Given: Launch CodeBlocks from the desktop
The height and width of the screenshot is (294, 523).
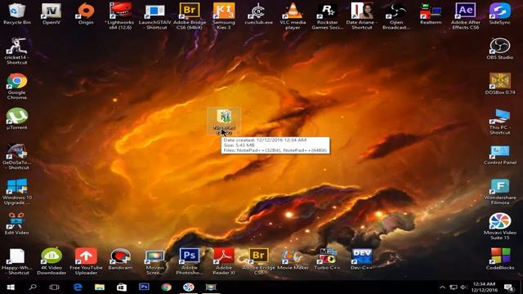Looking at the screenshot, I should [x=499, y=258].
